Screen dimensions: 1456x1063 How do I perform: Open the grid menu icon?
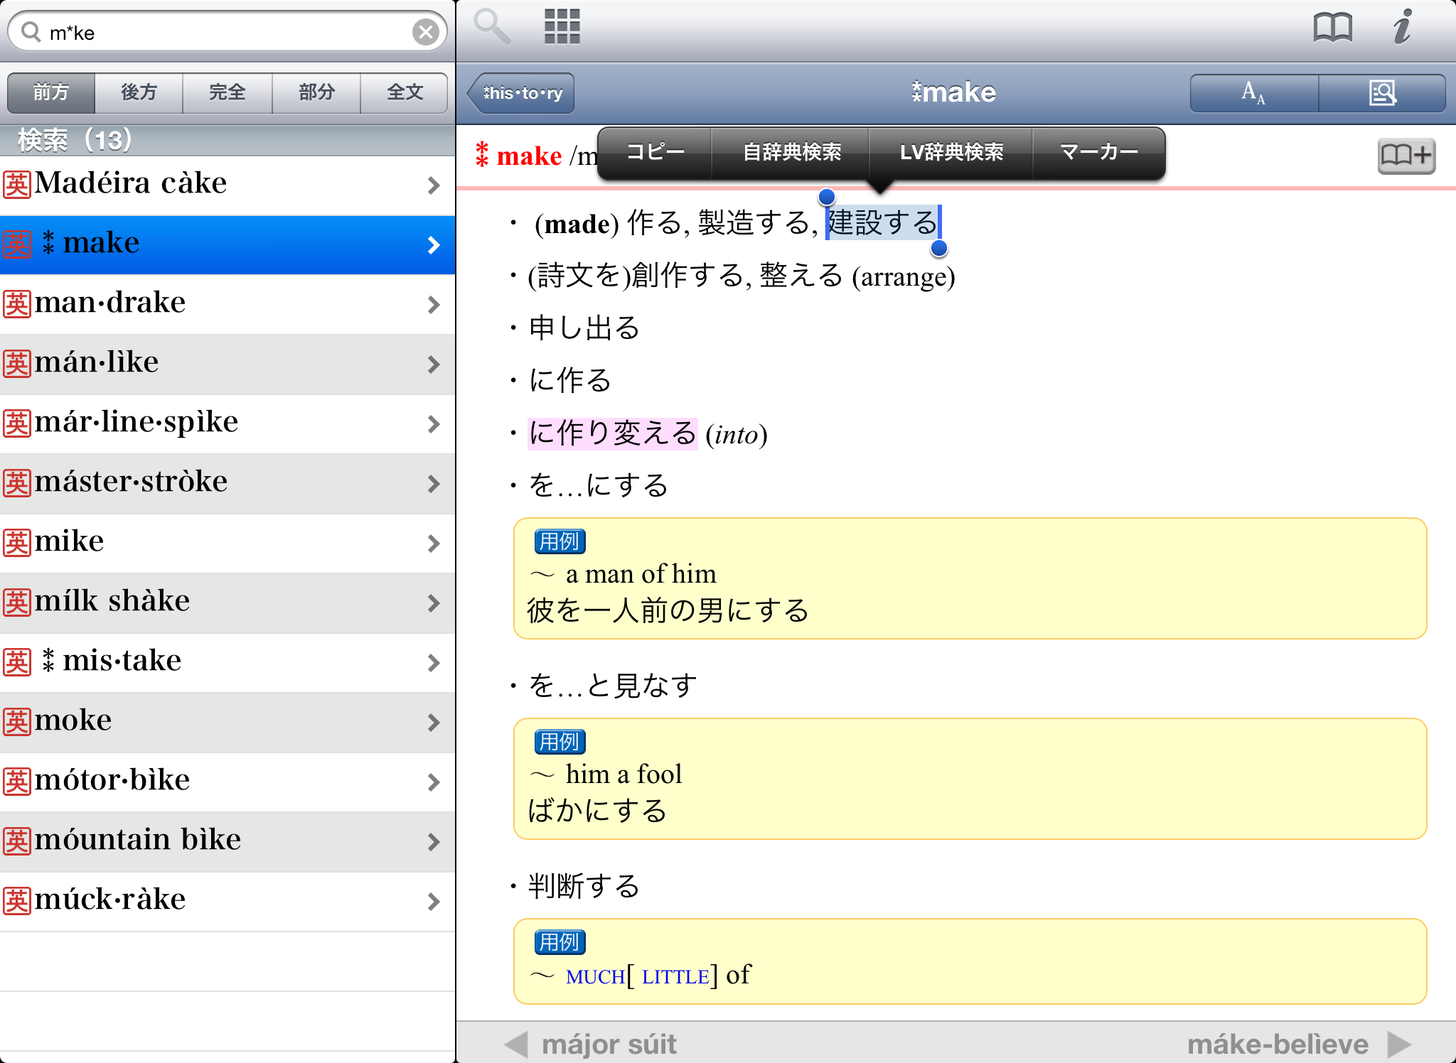coord(562,27)
